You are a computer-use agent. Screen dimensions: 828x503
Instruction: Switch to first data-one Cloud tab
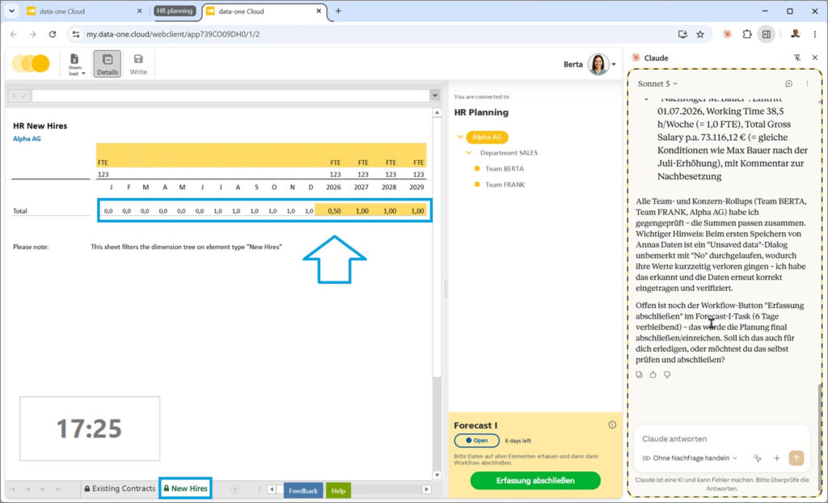[x=84, y=11]
